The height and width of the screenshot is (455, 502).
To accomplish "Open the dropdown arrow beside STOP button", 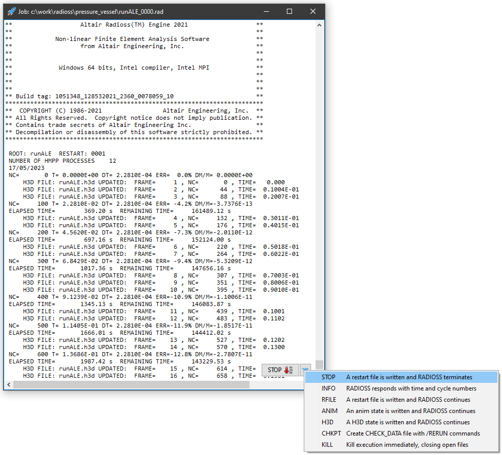I will [x=305, y=370].
